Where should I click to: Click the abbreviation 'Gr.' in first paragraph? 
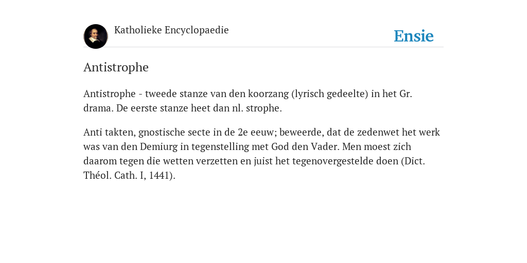tap(406, 94)
